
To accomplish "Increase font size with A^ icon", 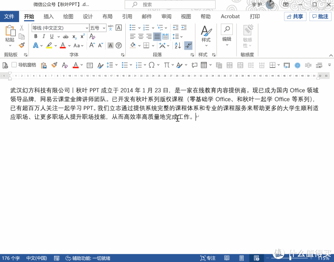I will click(92, 45).
